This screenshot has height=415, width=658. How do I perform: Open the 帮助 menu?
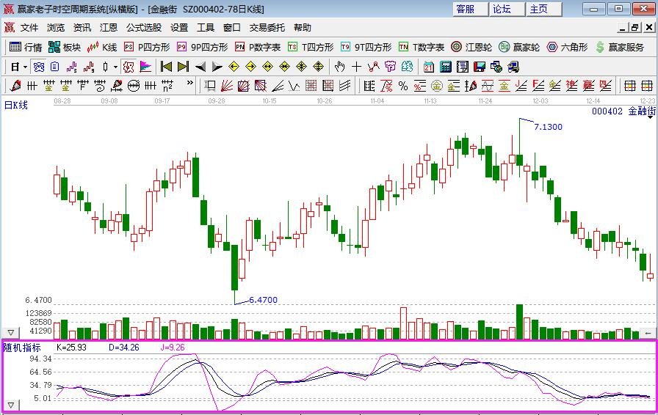click(x=302, y=28)
